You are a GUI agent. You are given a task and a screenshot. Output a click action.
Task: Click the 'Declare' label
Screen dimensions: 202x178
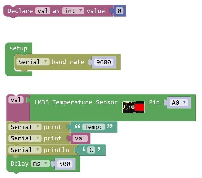(x=20, y=11)
